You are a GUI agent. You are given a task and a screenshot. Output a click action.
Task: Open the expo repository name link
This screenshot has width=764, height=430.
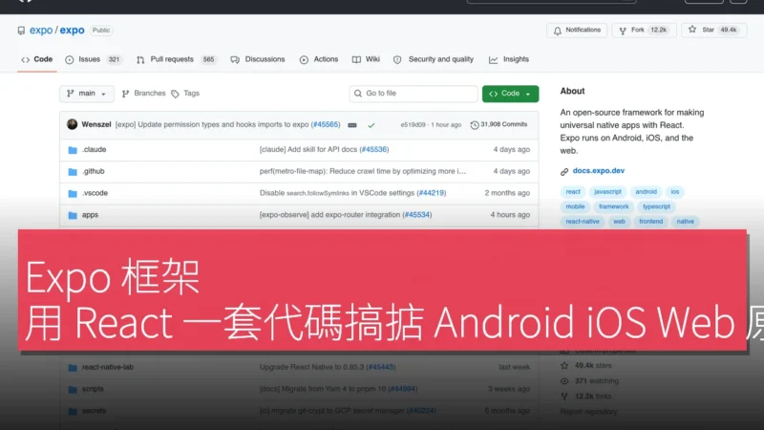pos(73,31)
